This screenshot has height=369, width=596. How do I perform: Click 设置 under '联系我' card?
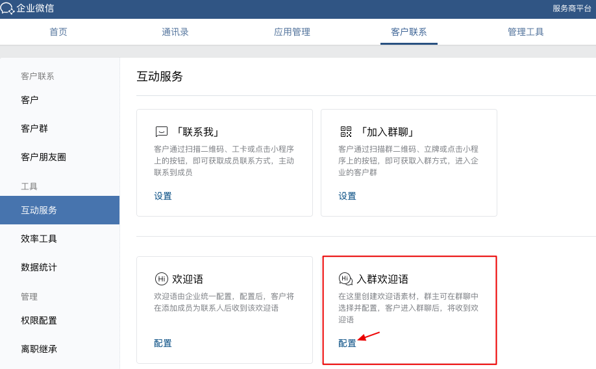click(163, 196)
